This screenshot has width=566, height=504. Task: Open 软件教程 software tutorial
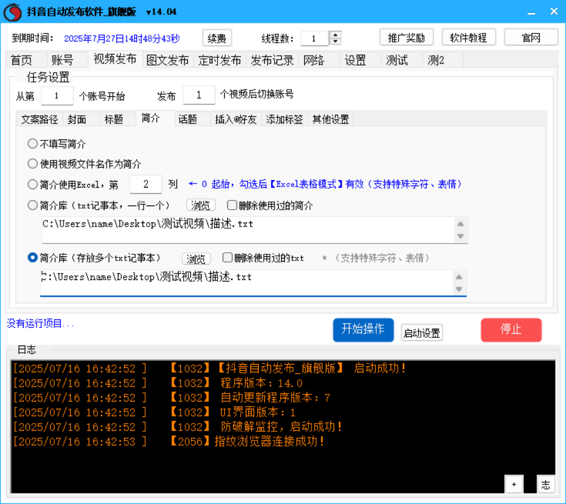tap(468, 37)
